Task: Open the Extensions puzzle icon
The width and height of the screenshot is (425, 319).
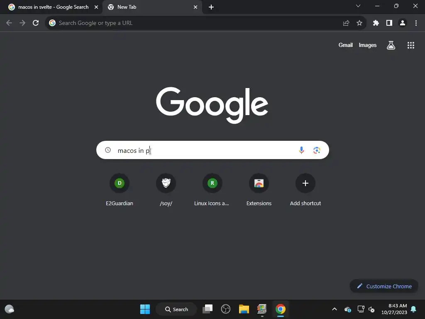Action: point(376,23)
